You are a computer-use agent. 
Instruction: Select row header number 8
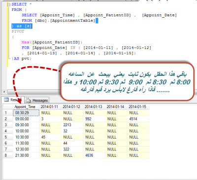(x=8, y=155)
